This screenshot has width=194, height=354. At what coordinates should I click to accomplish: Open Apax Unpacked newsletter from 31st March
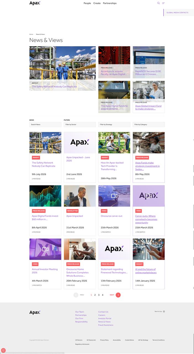[x=74, y=216]
